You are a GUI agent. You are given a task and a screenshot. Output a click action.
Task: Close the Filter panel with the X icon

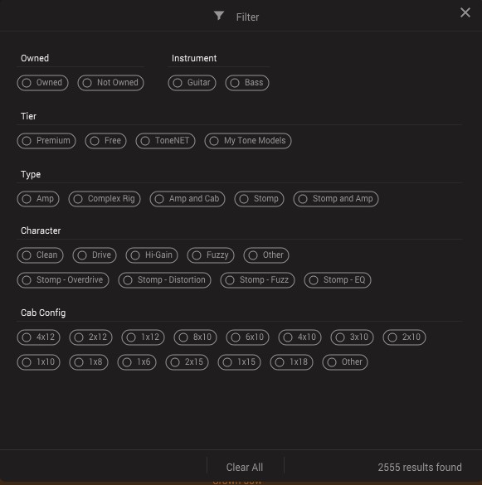[465, 12]
